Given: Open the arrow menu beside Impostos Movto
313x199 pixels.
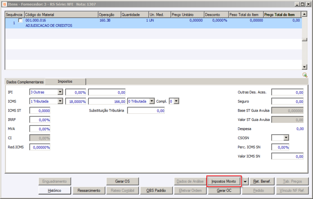Looking at the screenshot, I should (245, 181).
